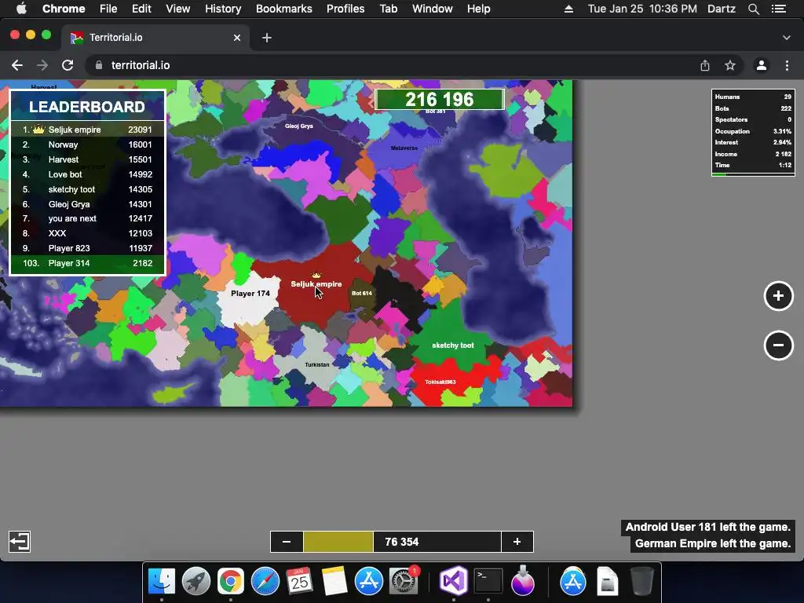Share this page icon
The image size is (804, 603).
tap(705, 65)
